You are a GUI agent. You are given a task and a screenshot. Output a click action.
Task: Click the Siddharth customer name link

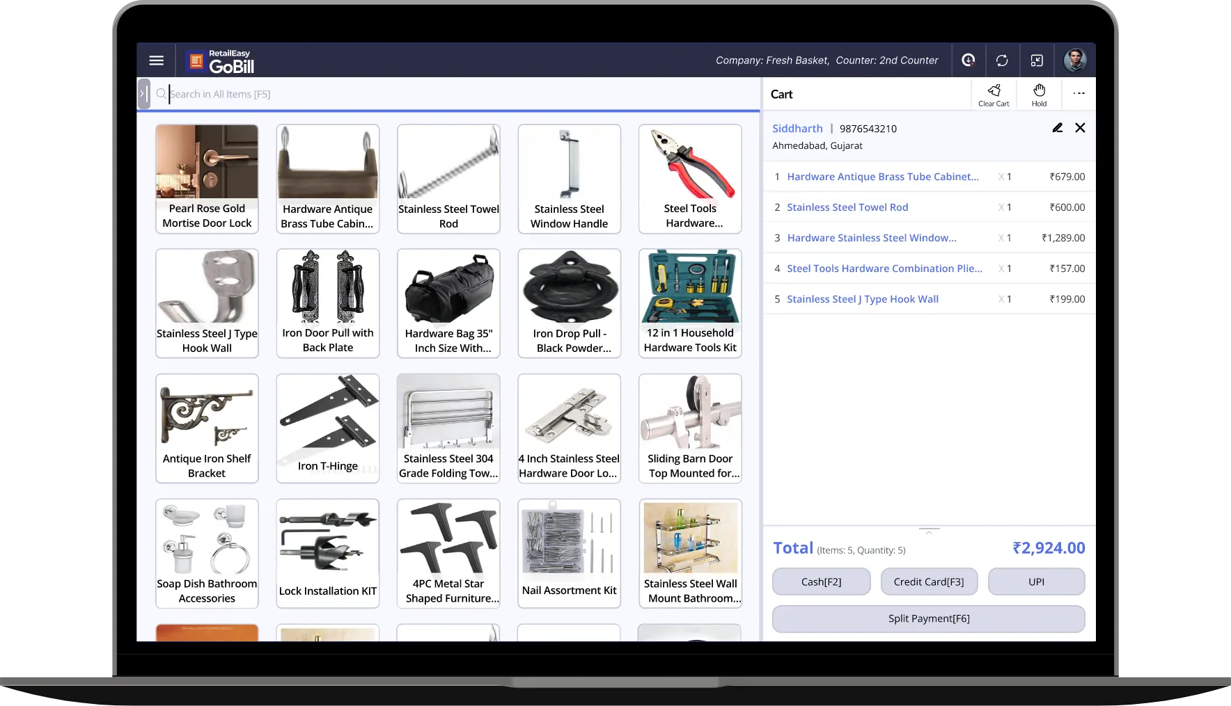point(797,128)
